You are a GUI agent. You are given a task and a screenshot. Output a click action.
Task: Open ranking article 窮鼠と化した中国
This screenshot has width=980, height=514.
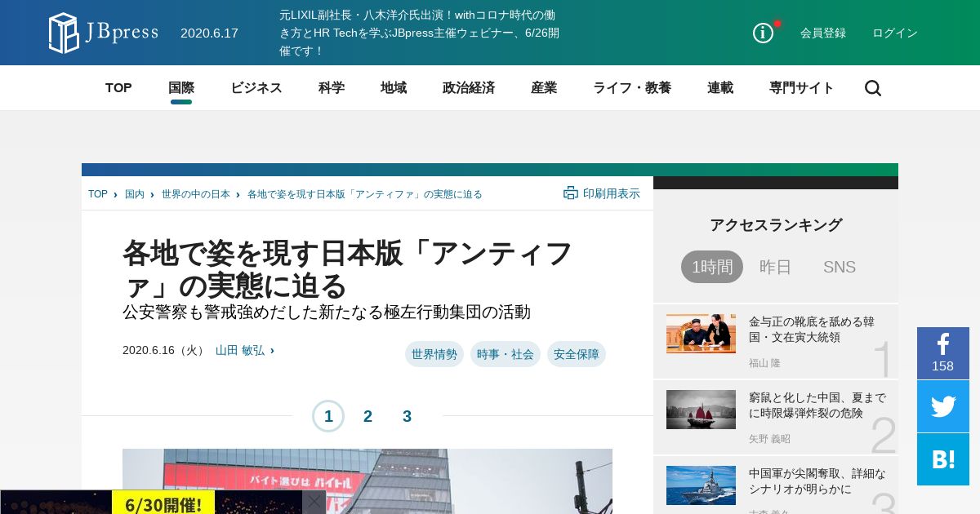[x=817, y=405]
